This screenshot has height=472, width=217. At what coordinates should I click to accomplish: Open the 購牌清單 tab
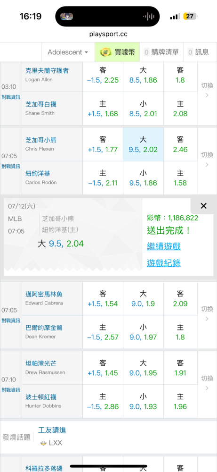tap(161, 52)
